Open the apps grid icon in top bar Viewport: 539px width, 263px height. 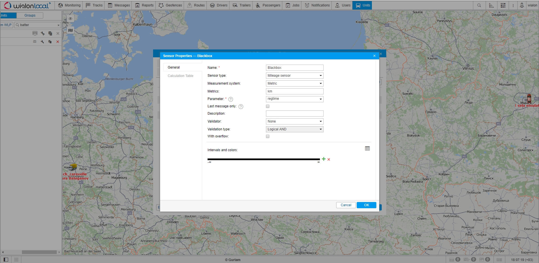pyautogui.click(x=503, y=5)
